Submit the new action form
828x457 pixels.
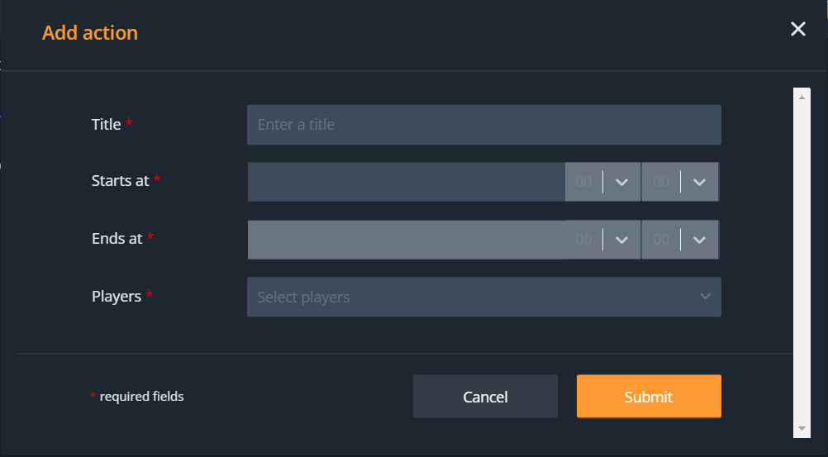[649, 397]
